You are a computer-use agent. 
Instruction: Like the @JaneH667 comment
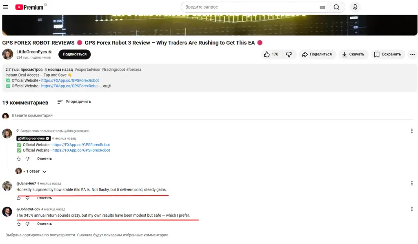click(19, 198)
